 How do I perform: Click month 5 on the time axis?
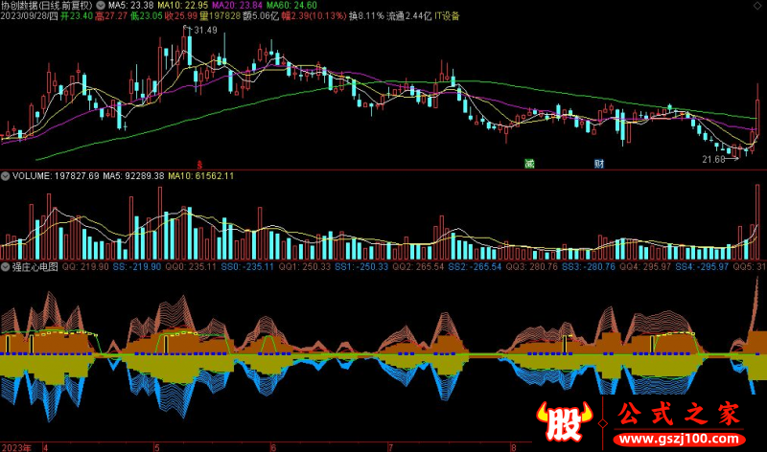point(156,447)
